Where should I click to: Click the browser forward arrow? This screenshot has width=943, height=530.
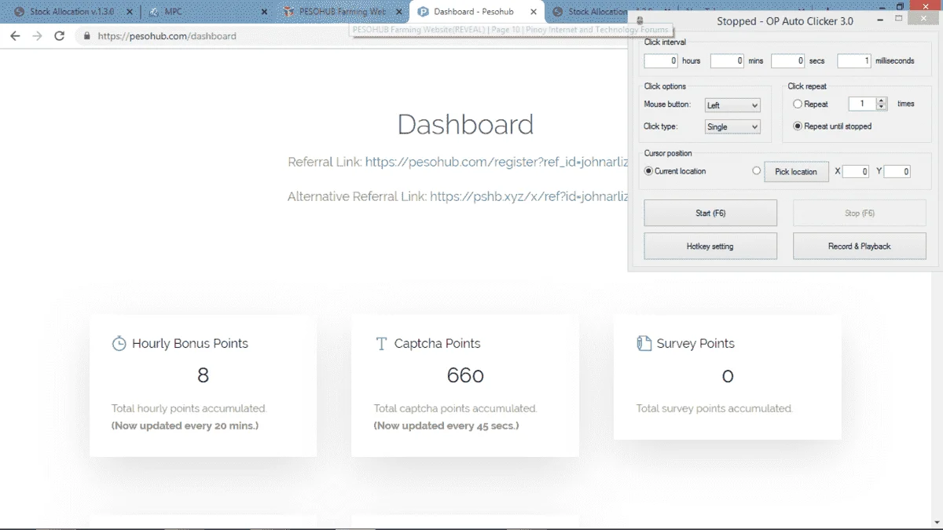pos(37,36)
